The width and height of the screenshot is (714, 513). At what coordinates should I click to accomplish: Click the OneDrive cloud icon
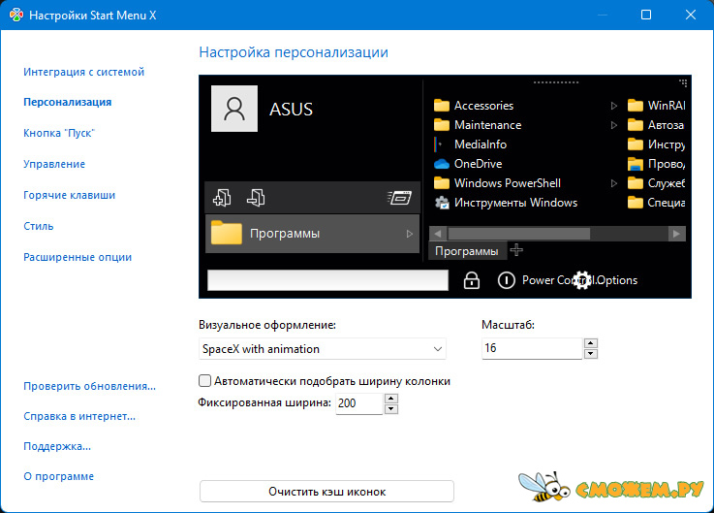441,164
